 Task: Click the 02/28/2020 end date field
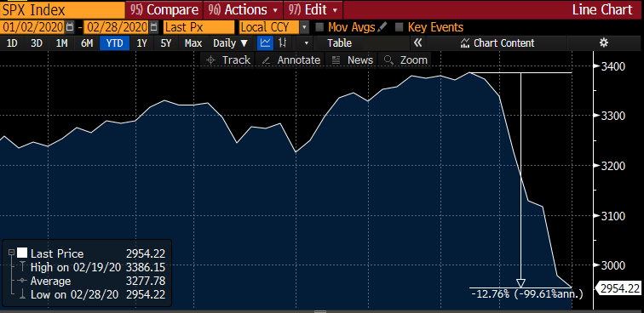click(116, 27)
